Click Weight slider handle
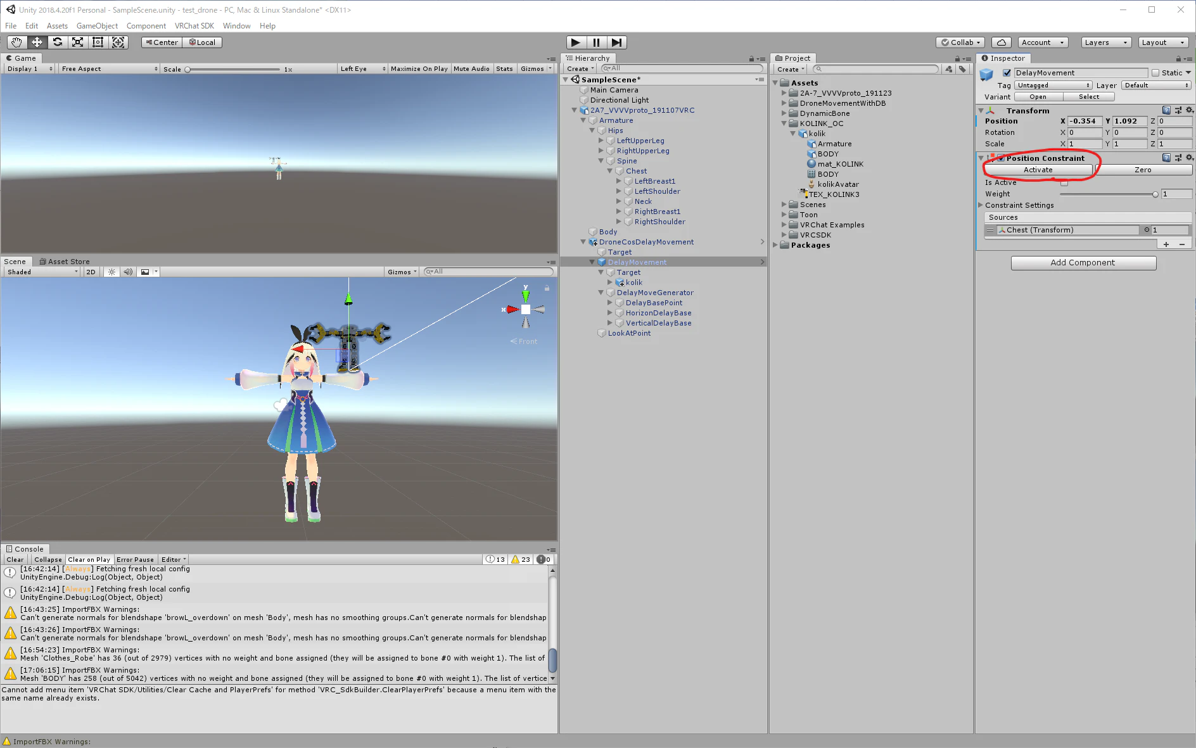Image resolution: width=1196 pixels, height=748 pixels. click(1155, 194)
